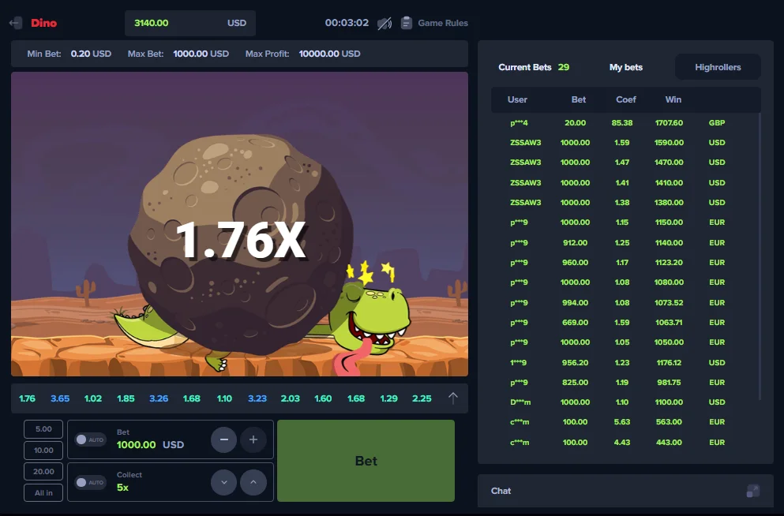Click the Coef column header
The width and height of the screenshot is (784, 516).
click(625, 99)
